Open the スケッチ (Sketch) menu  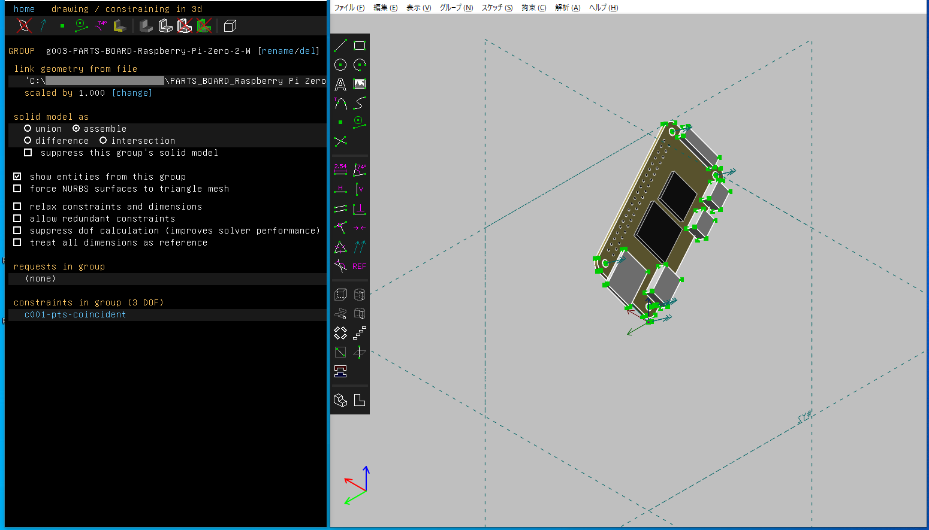click(x=497, y=8)
